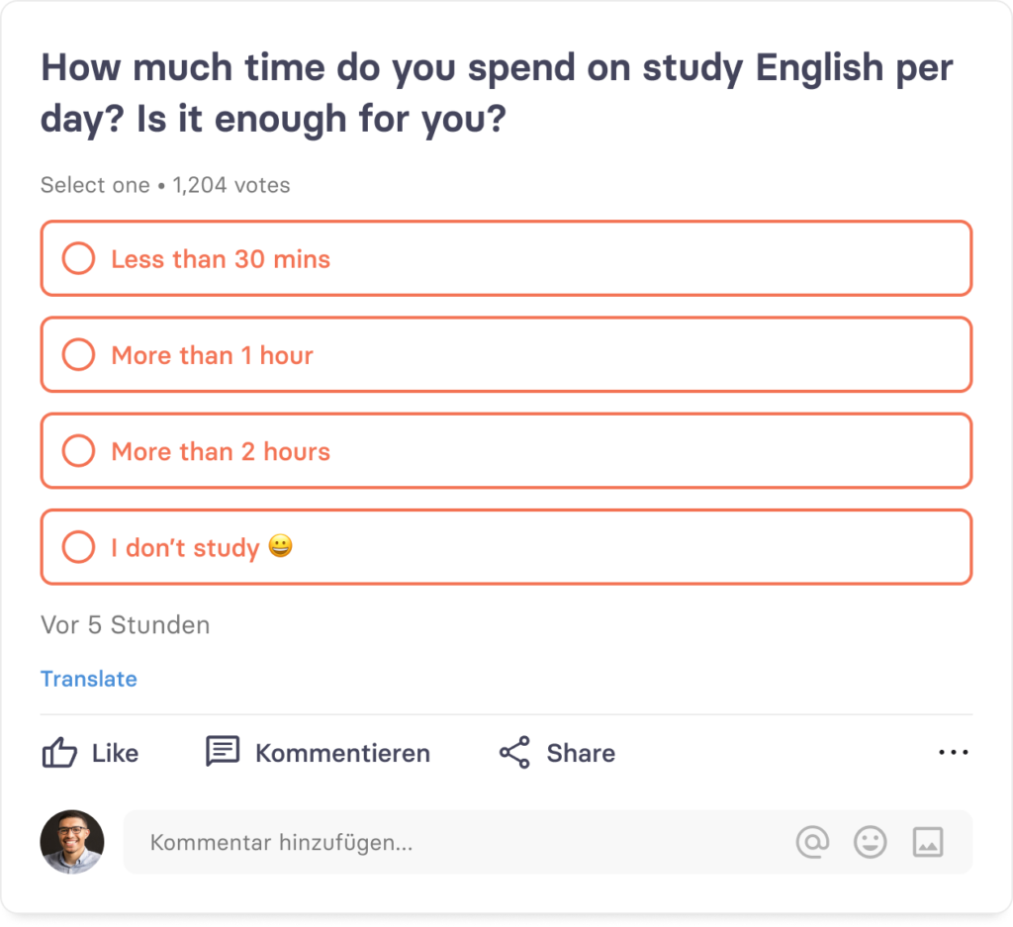This screenshot has height=927, width=1013.
Task: Click the "1,204 votes" count text
Action: pyautogui.click(x=231, y=185)
